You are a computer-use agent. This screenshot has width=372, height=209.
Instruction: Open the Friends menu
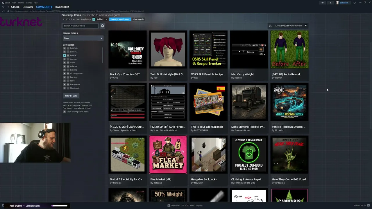click(x=21, y=3)
